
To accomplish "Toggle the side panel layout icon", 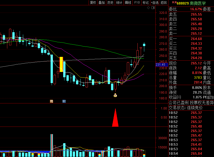I will pyautogui.click(x=153, y=8).
